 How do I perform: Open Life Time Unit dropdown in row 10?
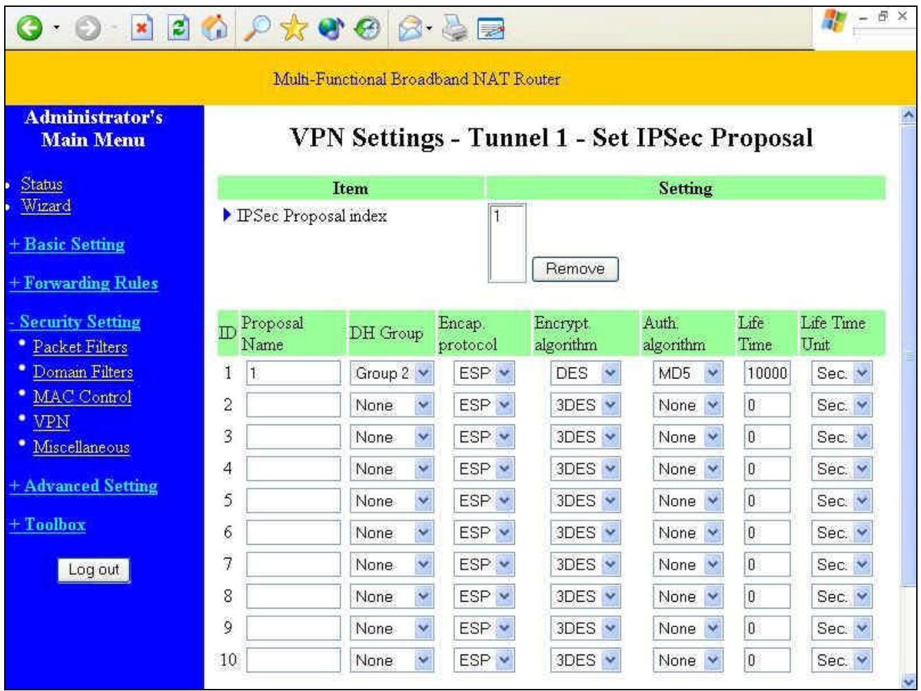[842, 661]
